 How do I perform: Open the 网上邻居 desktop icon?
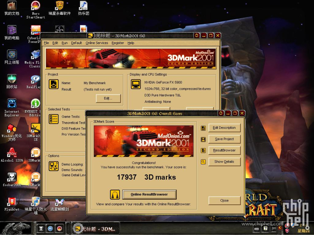click(x=12, y=57)
